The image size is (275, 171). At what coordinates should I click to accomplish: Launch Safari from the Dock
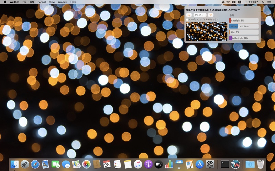coord(35,164)
